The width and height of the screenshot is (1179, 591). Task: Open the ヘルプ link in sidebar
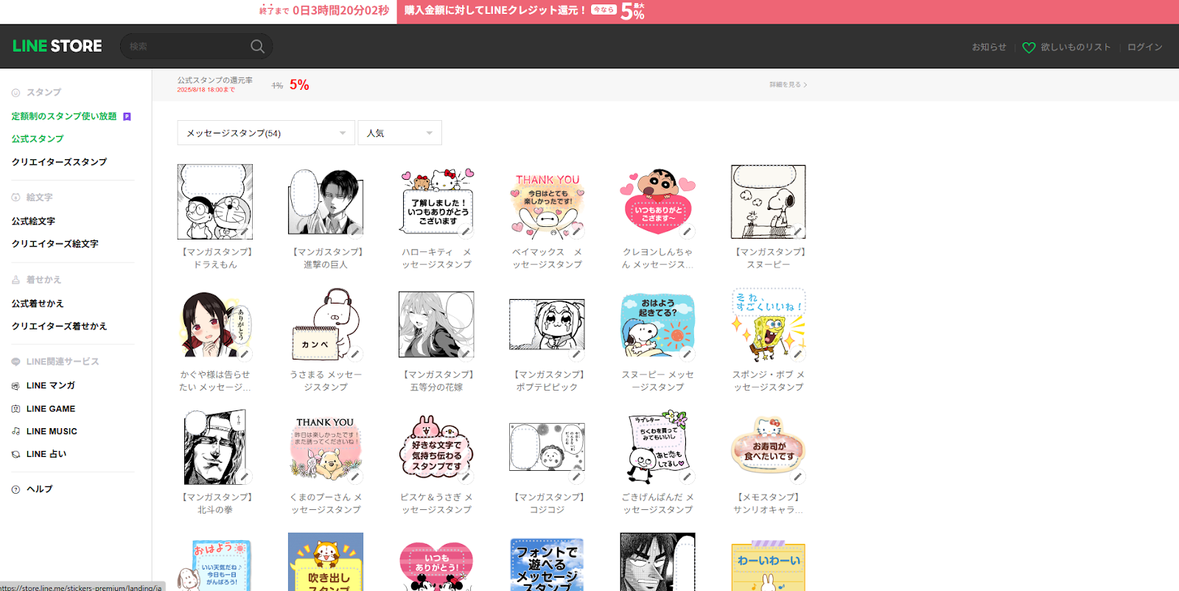click(x=40, y=489)
